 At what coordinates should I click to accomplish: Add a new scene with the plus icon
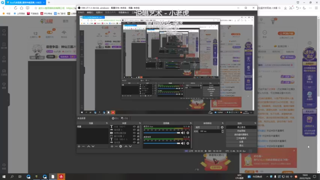point(79,146)
